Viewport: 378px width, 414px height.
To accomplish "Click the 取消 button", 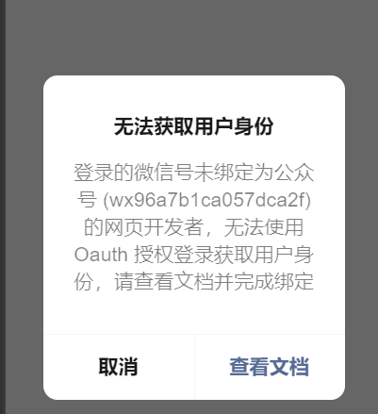I will click(119, 367).
